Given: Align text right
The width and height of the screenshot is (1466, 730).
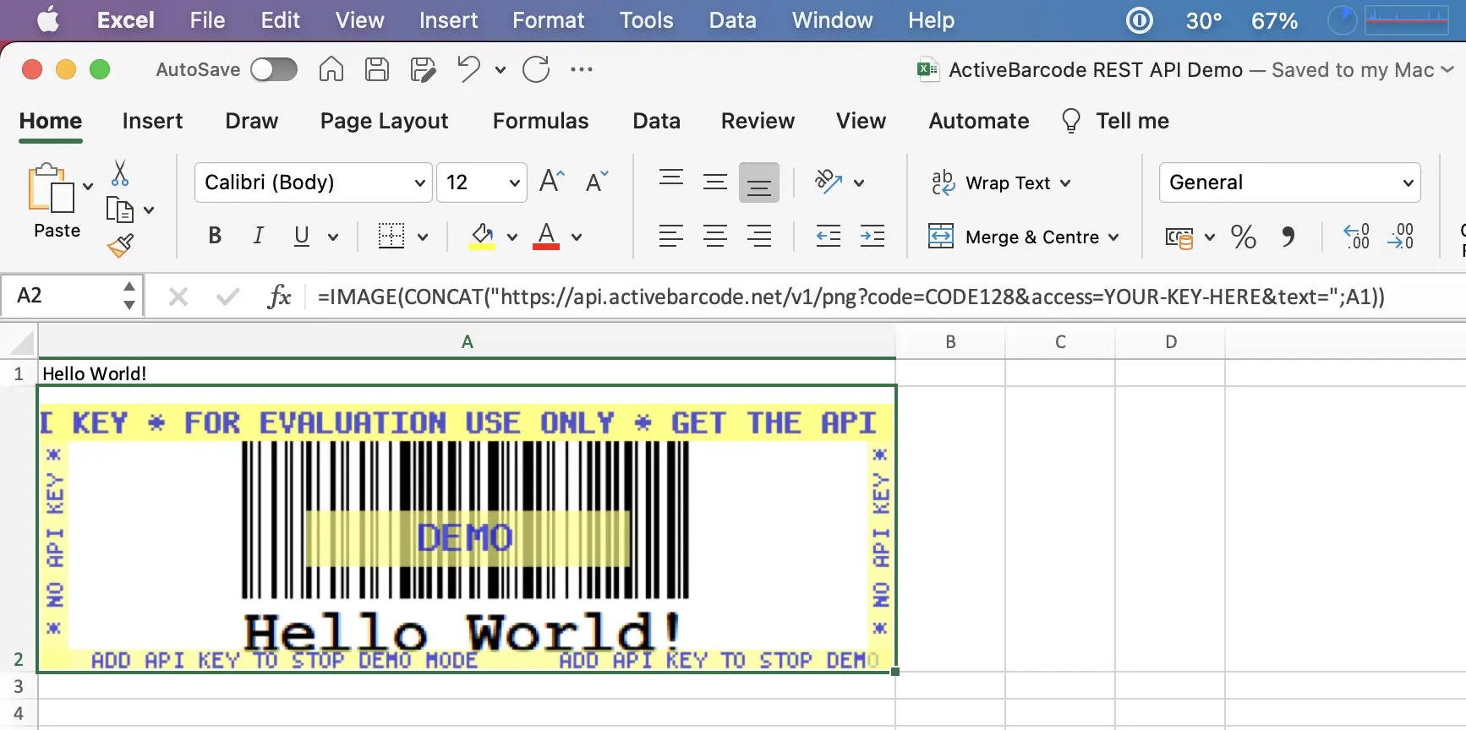Looking at the screenshot, I should point(759,237).
